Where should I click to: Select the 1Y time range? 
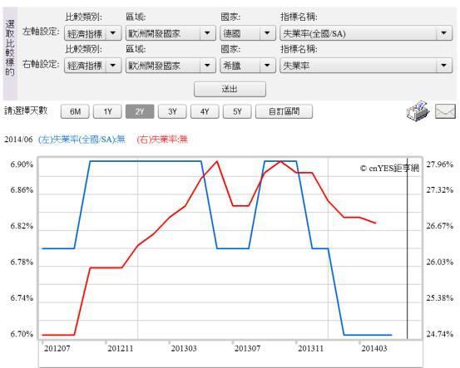[107, 111]
